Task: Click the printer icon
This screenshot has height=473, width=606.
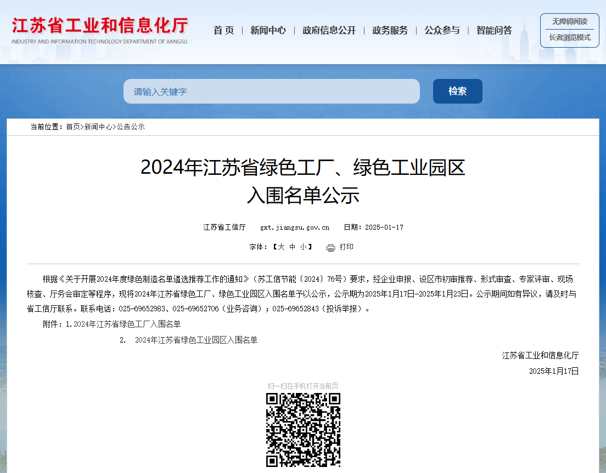Action: point(330,248)
